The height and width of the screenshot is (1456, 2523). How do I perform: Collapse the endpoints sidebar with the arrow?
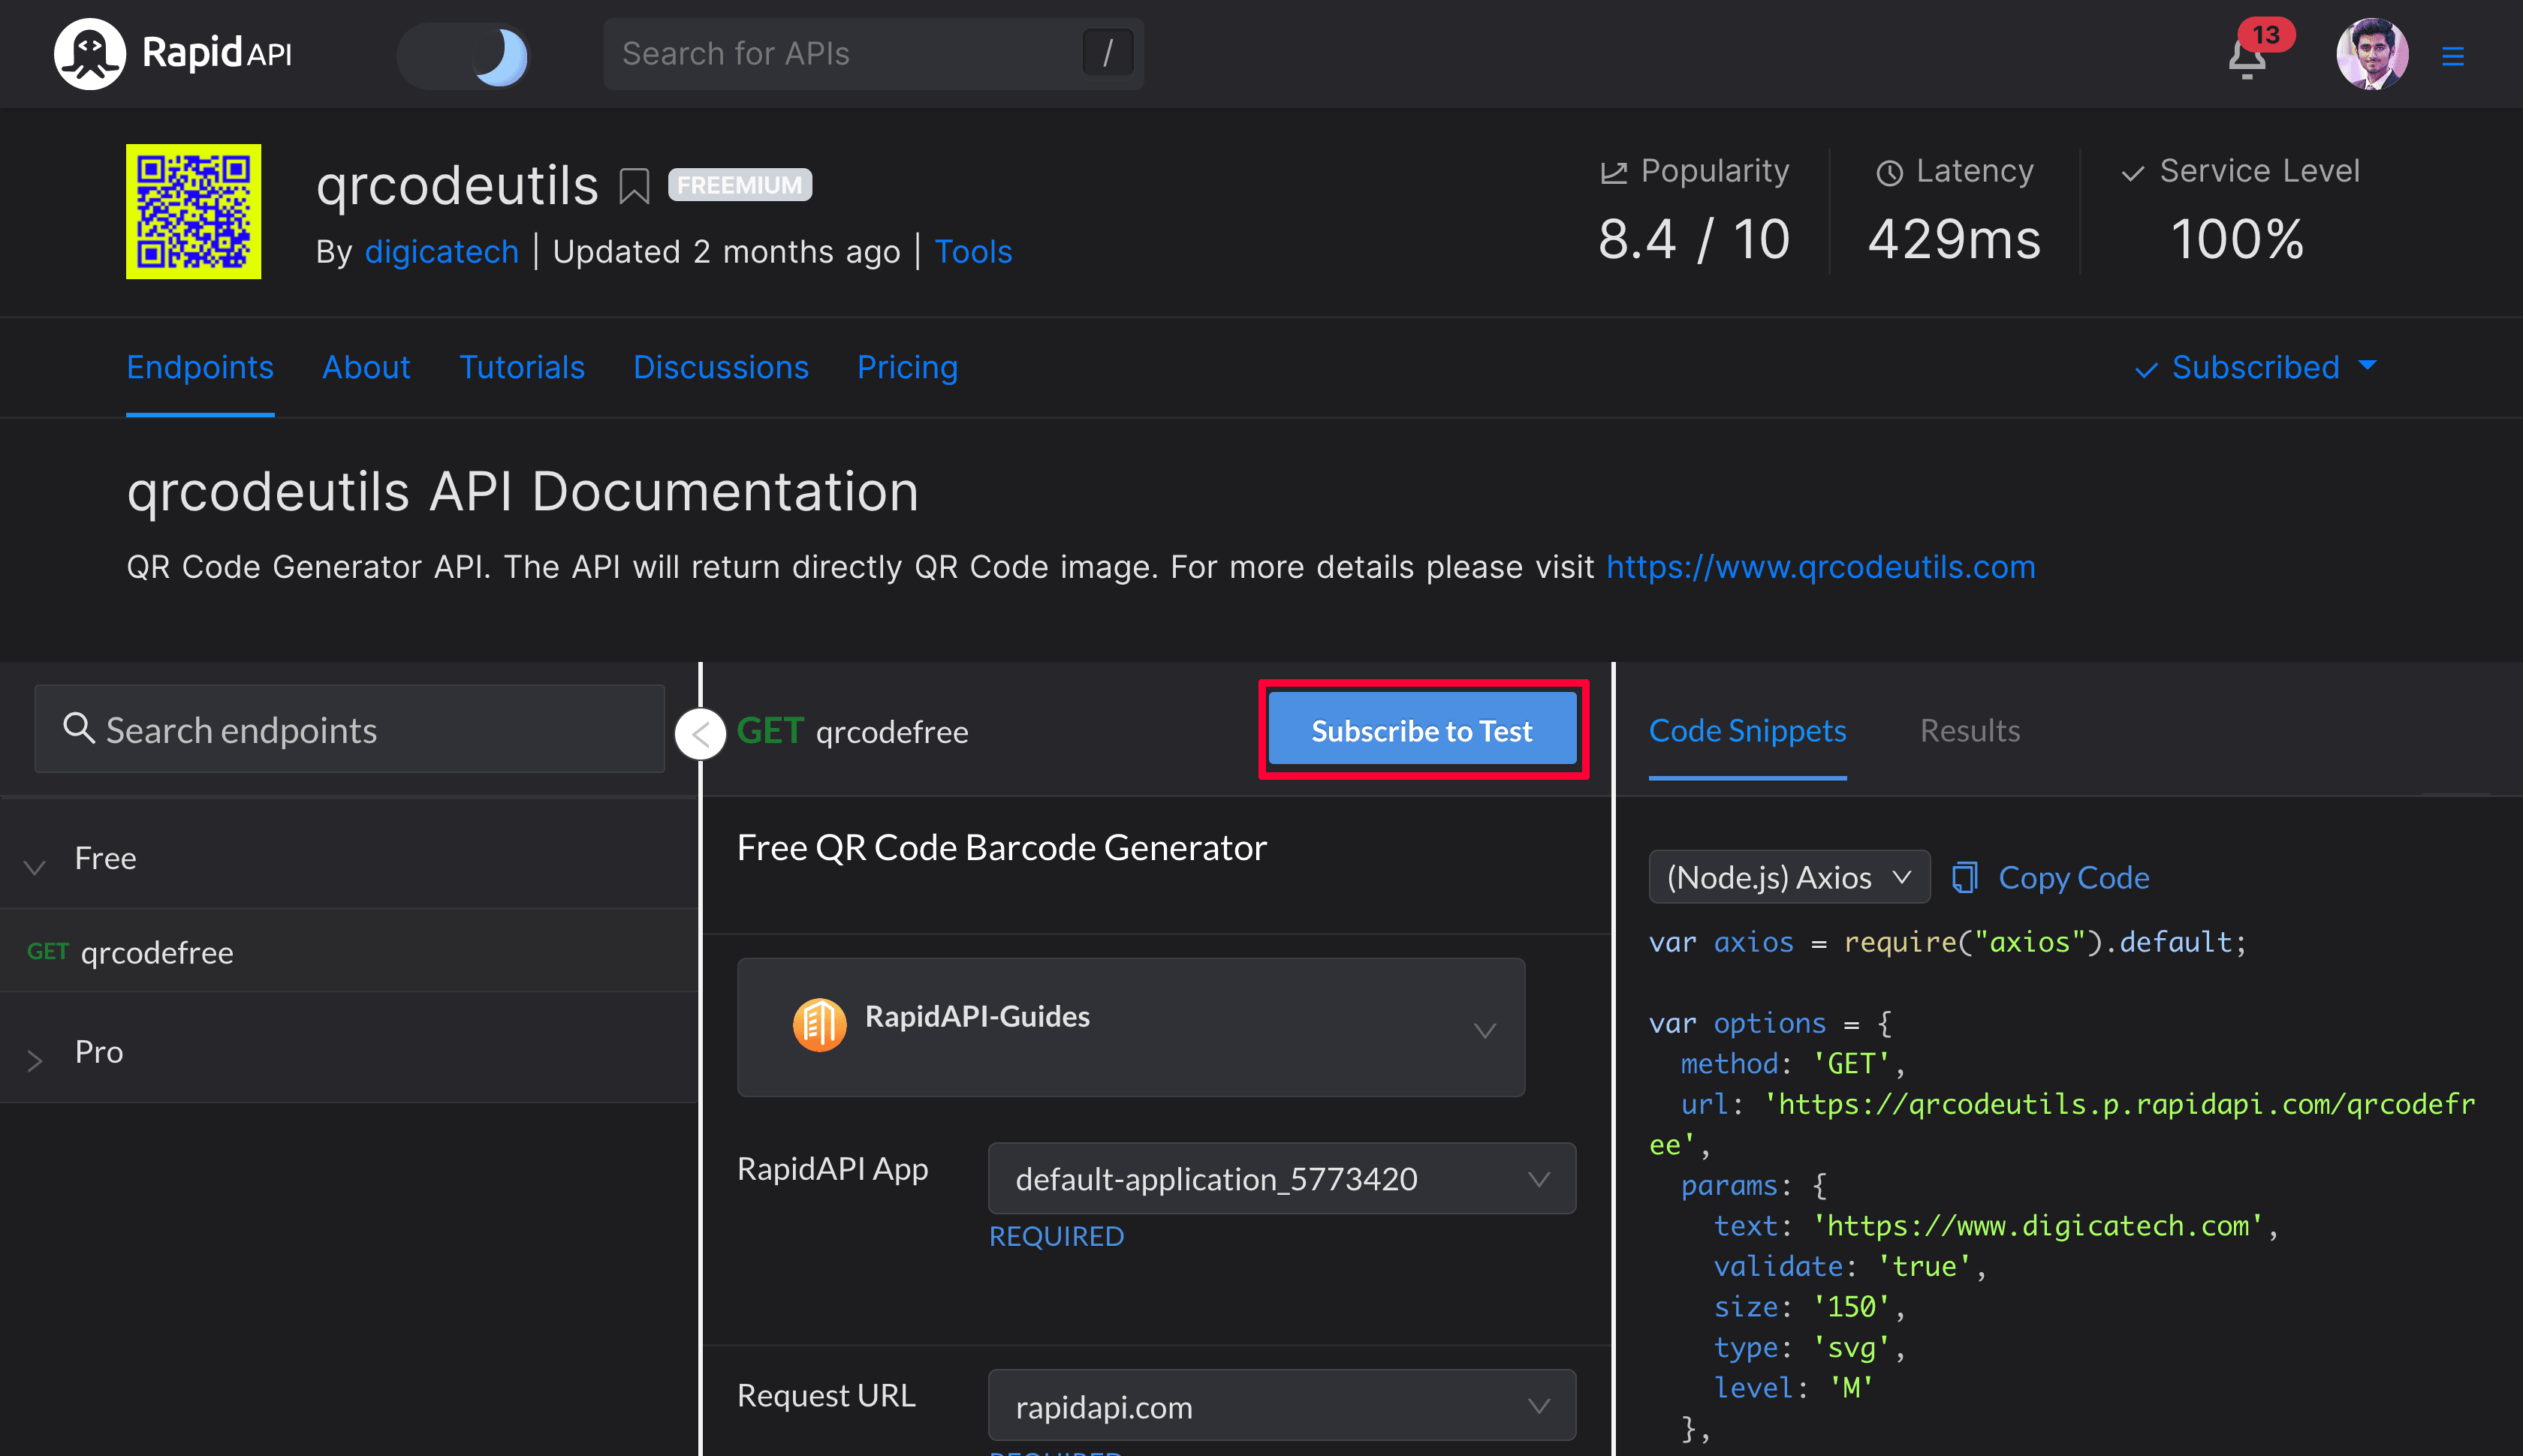pos(701,733)
